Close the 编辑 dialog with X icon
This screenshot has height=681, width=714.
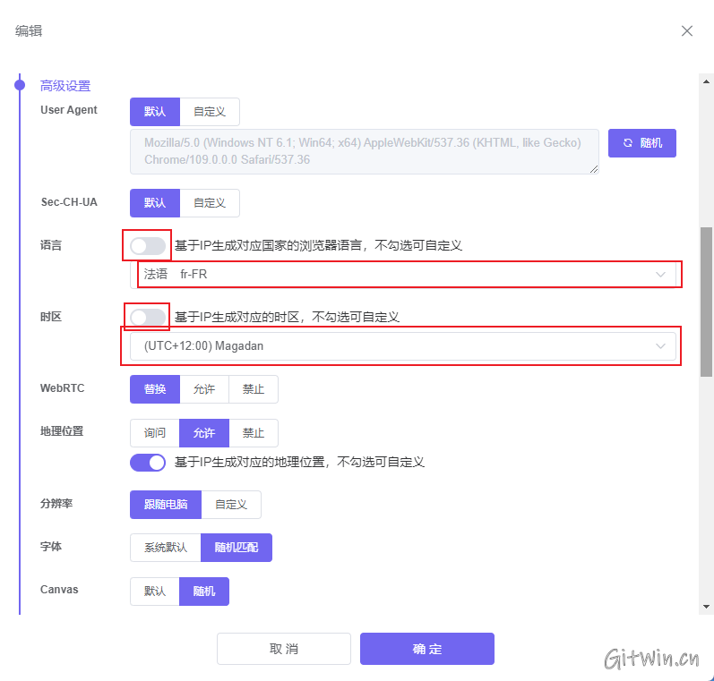[686, 31]
